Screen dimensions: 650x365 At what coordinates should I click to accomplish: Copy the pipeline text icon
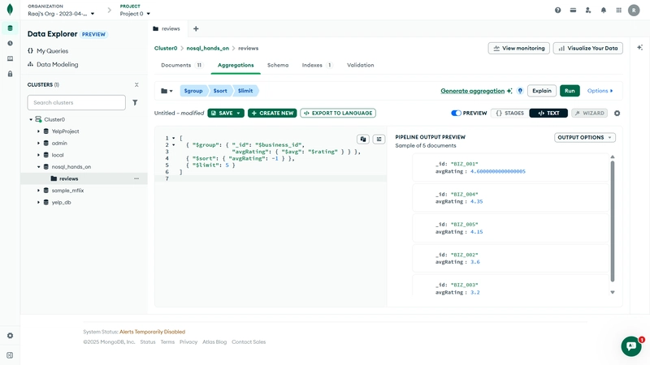363,139
